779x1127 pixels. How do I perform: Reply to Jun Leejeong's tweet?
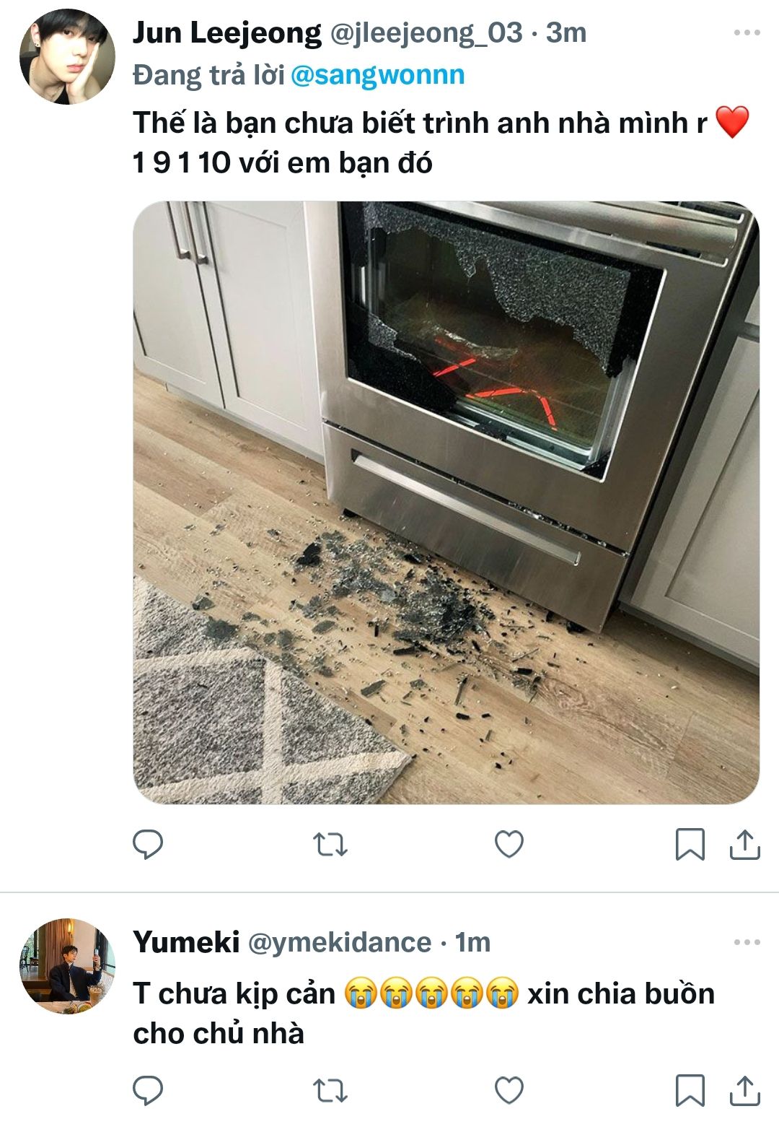148,844
